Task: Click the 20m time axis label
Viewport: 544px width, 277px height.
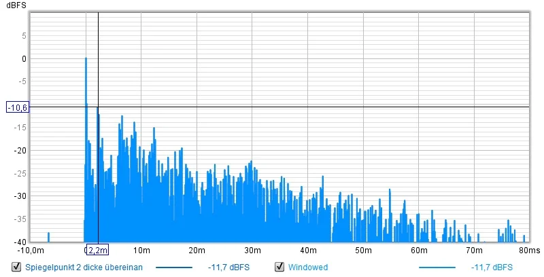Action: tap(197, 250)
